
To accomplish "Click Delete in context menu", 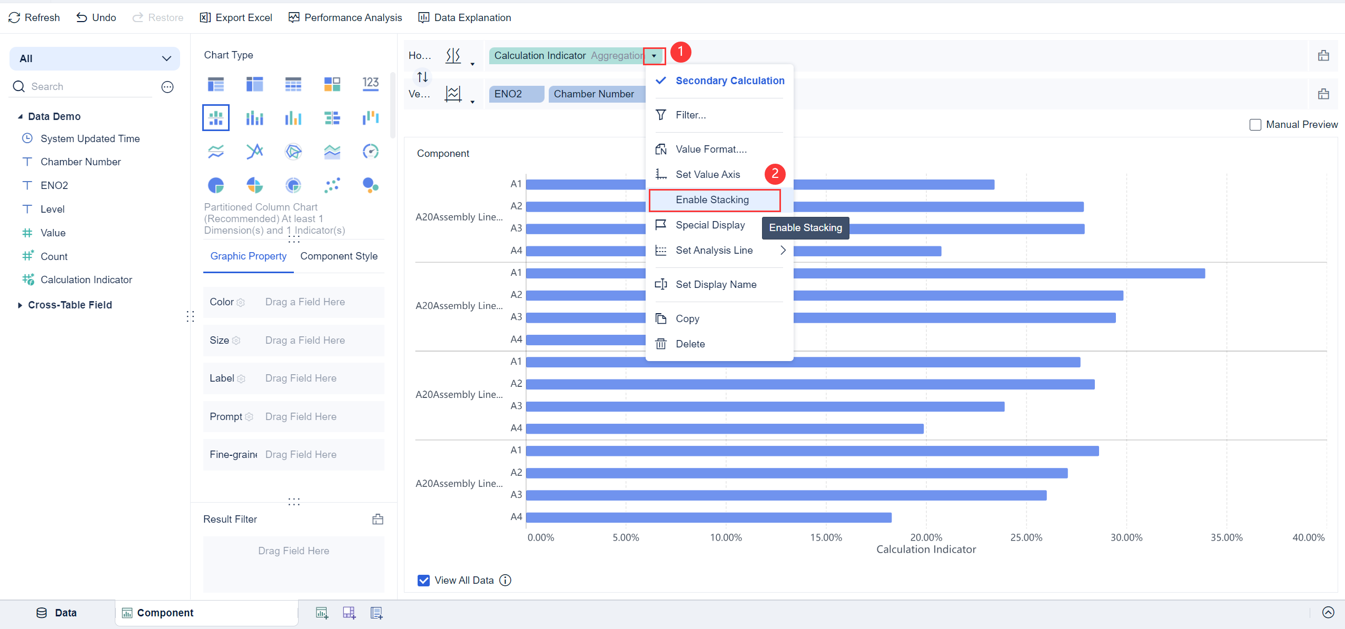I will coord(719,344).
